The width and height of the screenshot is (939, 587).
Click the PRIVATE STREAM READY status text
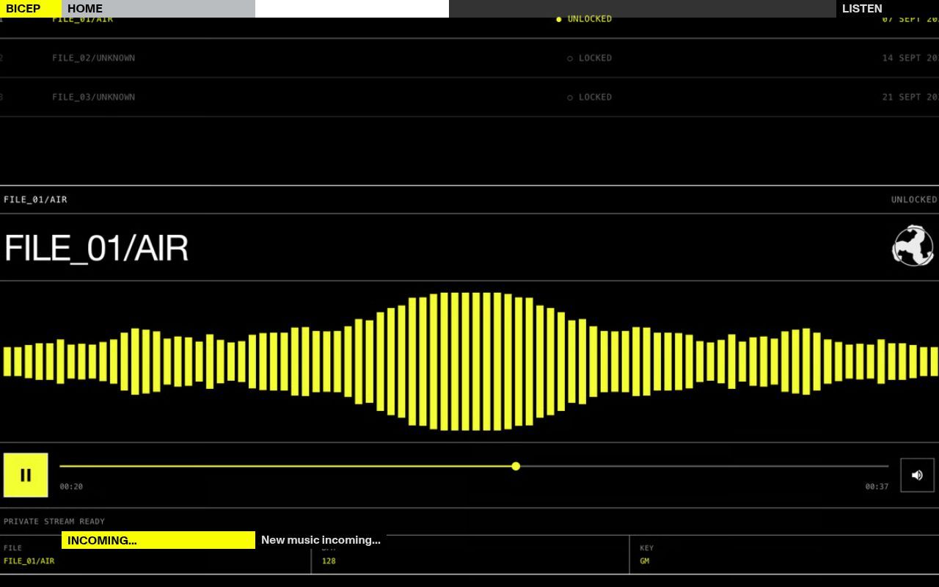54,522
